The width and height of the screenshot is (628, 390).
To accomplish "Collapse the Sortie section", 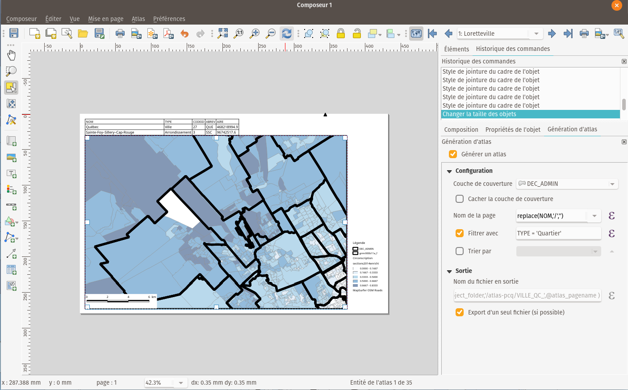I will 449,271.
